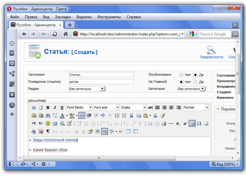Insert special character with Omega icon

[x=199, y=124]
